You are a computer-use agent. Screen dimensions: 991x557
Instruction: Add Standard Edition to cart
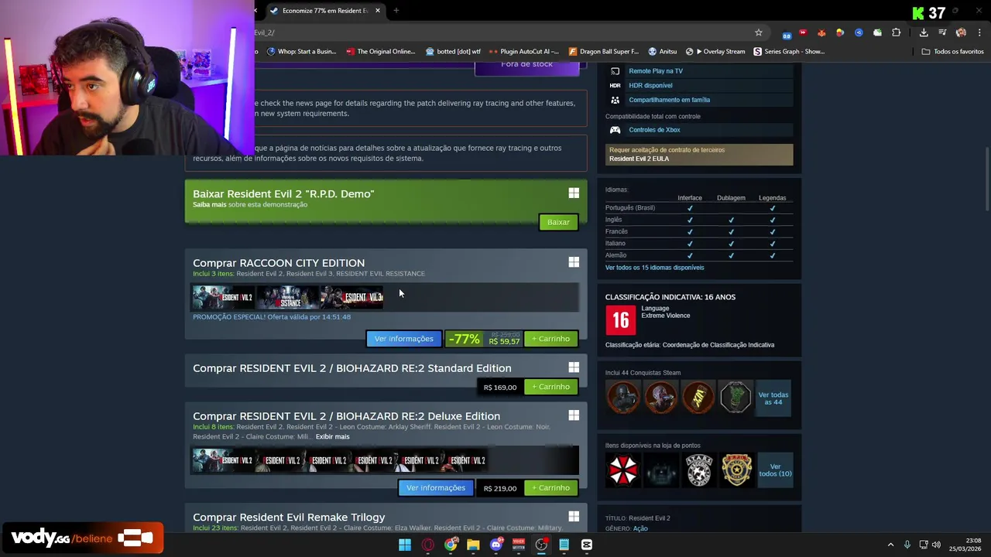(x=550, y=387)
